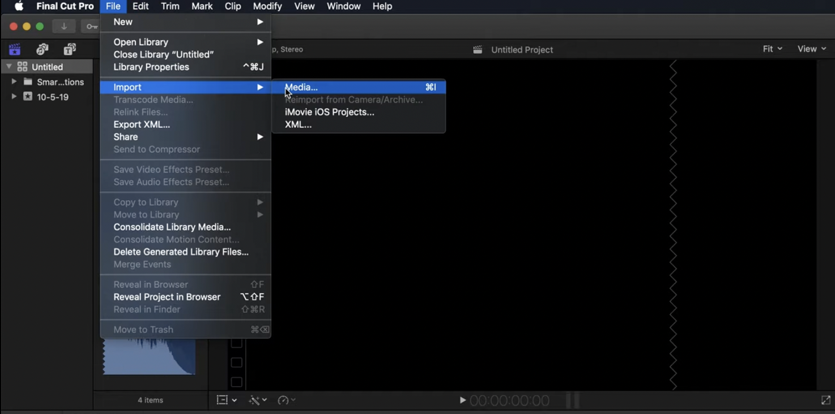Click the Import Media download arrow button

pyautogui.click(x=64, y=27)
